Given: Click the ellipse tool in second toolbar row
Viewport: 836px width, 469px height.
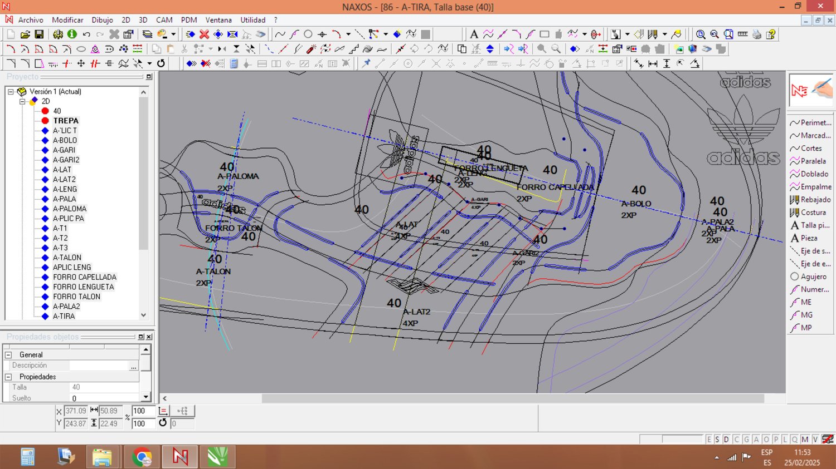Looking at the screenshot, I should click(x=81, y=49).
